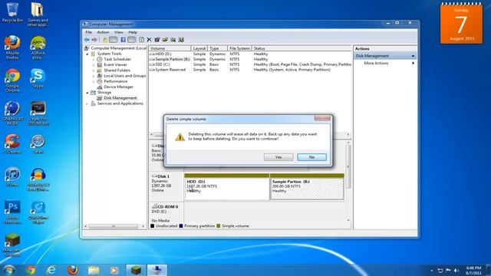Open the Adobe Photoshop desktop shortcut
Screen dimensions: 491x276
point(12,212)
